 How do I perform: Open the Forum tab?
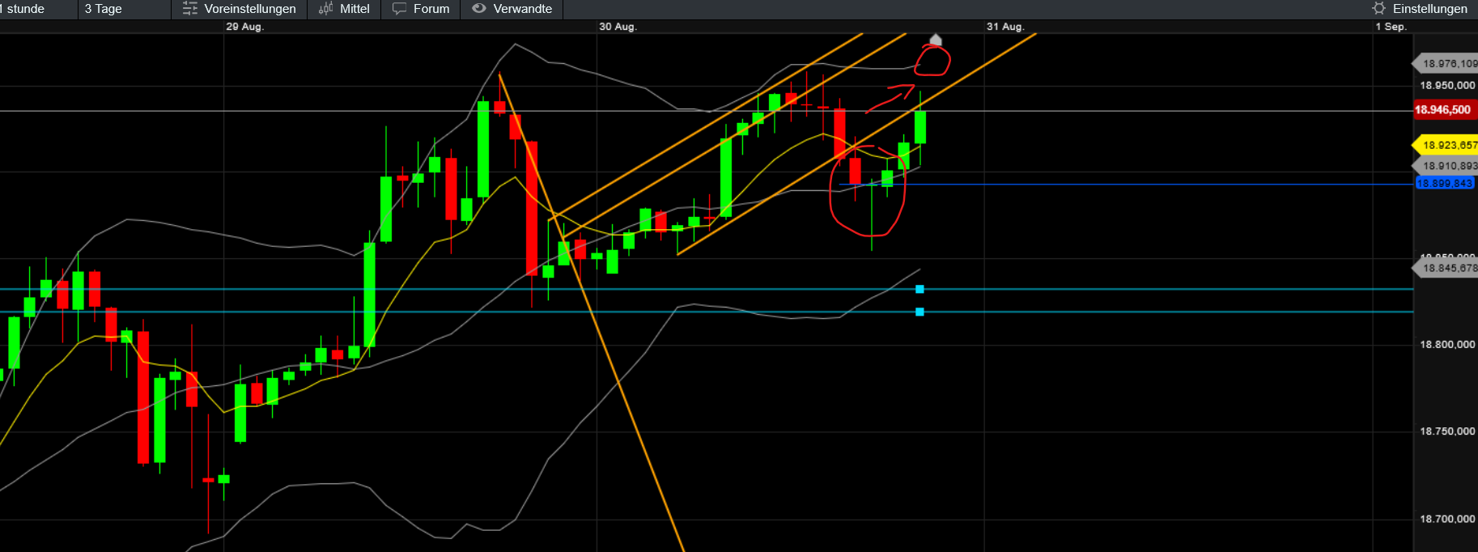(431, 9)
